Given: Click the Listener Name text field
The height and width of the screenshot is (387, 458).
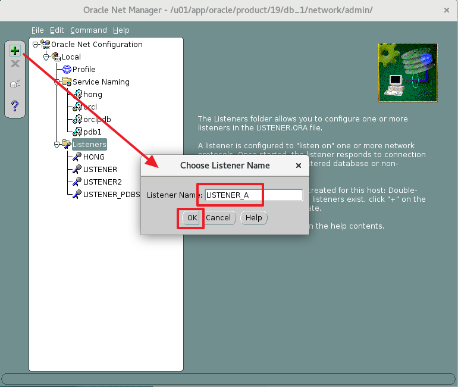Looking at the screenshot, I should pos(254,195).
